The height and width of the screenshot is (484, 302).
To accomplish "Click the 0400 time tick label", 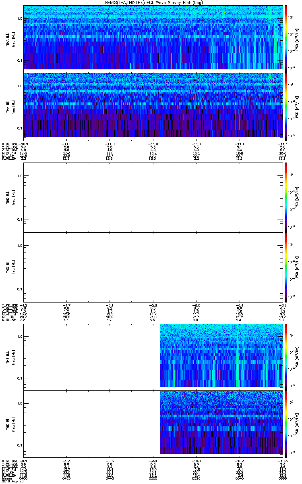I will pos(23,478).
